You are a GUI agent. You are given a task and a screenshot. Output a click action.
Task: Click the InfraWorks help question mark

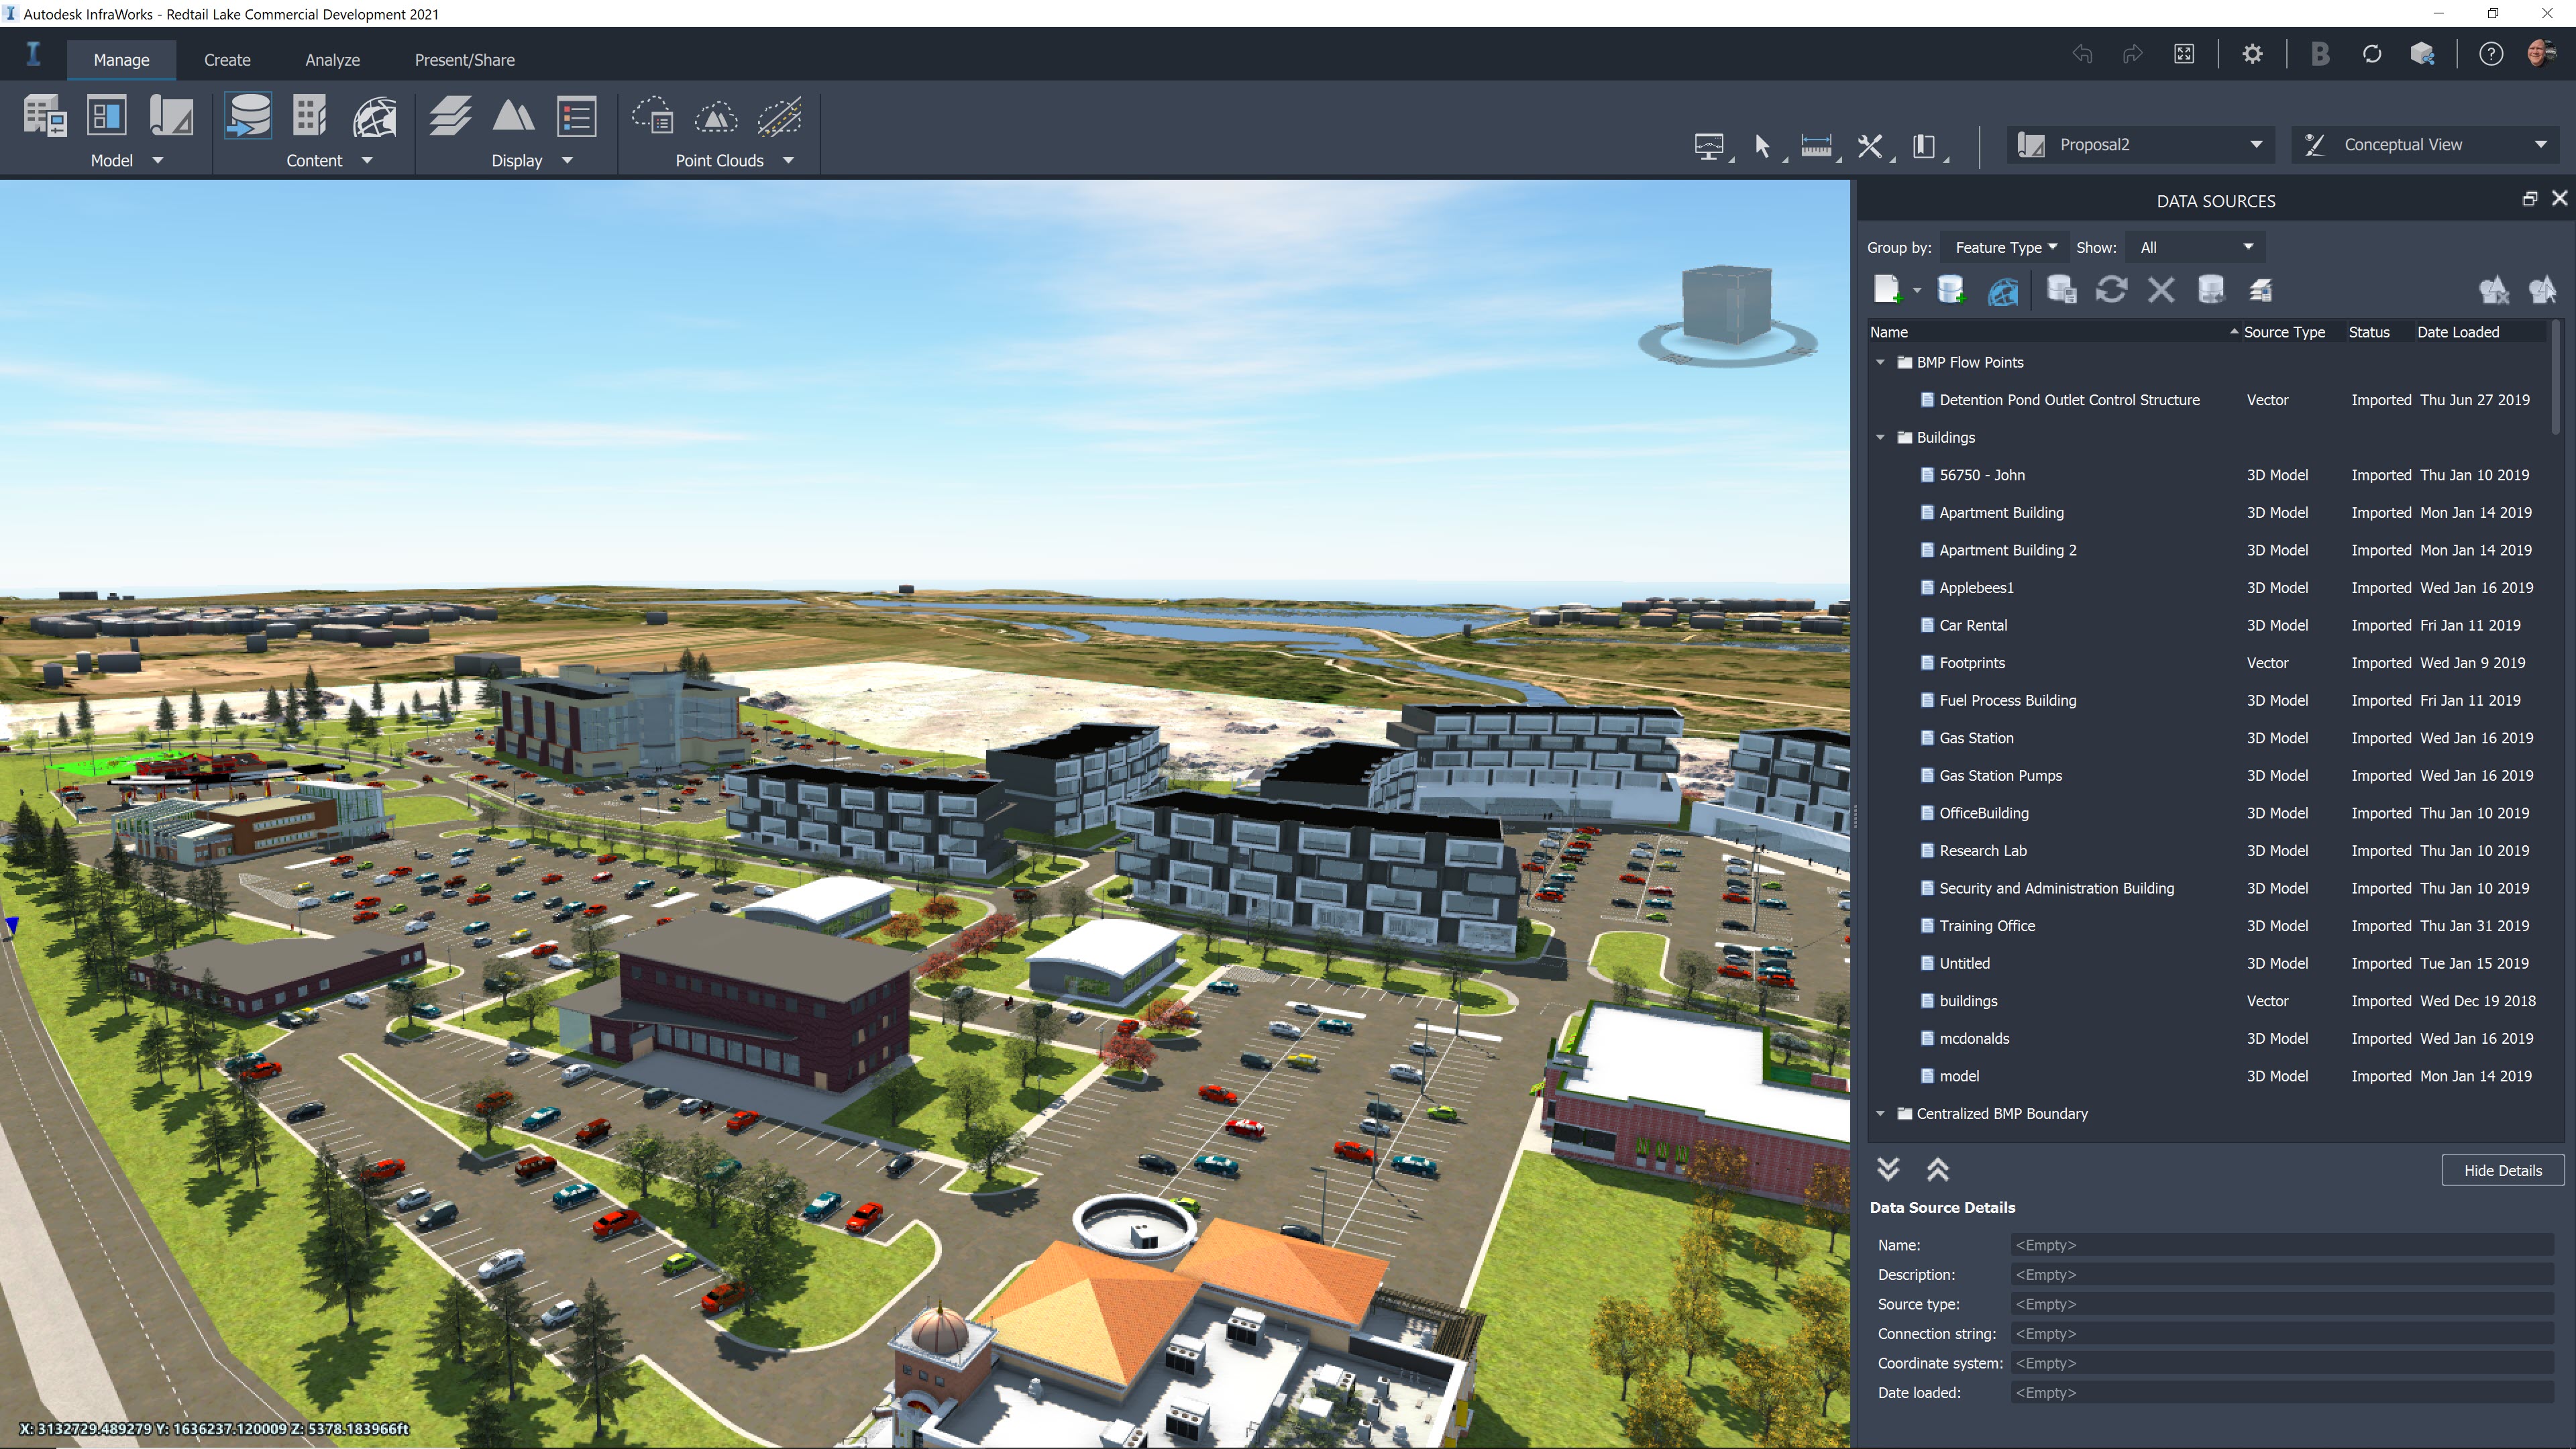(2491, 53)
